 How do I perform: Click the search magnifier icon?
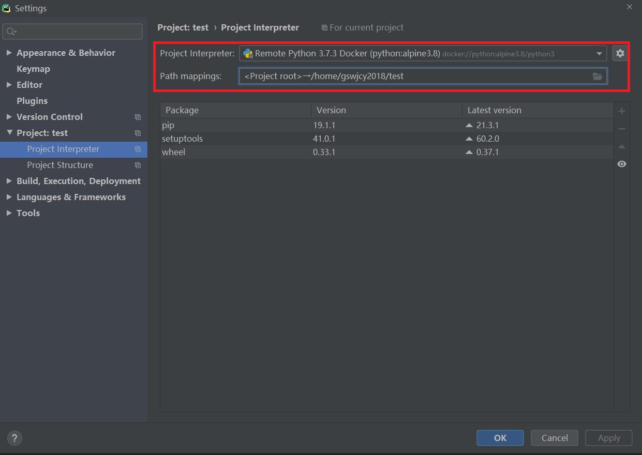(11, 32)
